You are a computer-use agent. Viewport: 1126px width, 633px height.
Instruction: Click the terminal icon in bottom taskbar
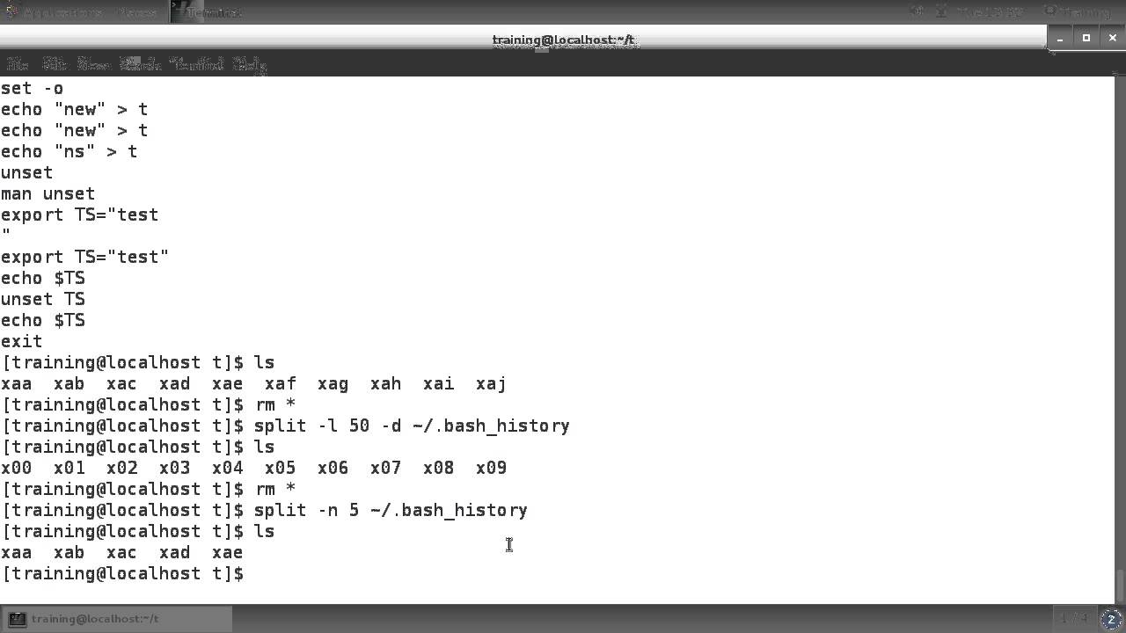[x=18, y=619]
